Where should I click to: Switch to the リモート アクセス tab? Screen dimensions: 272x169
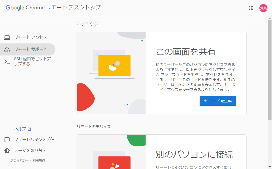30,37
